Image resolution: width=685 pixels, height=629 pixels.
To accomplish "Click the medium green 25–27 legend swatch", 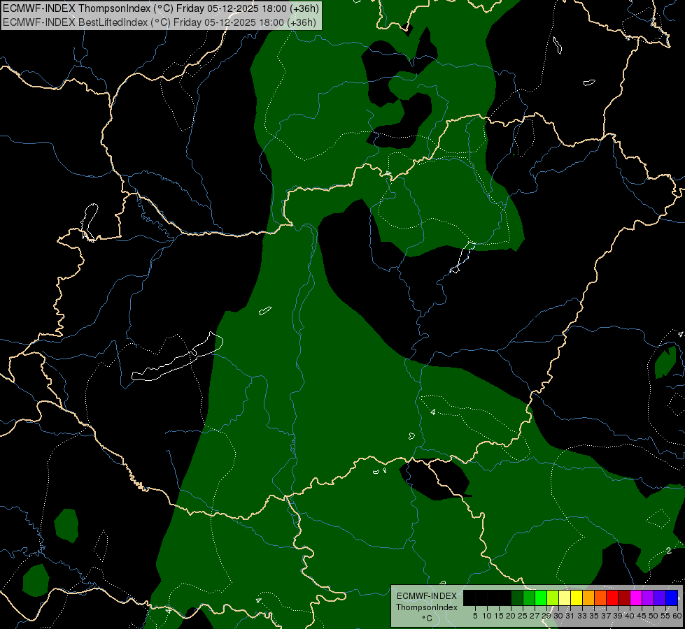I will tap(529, 598).
